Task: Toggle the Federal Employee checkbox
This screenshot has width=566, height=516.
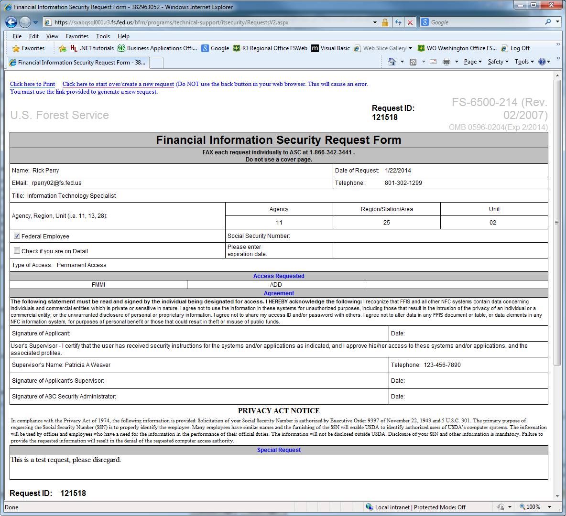Action: point(17,236)
